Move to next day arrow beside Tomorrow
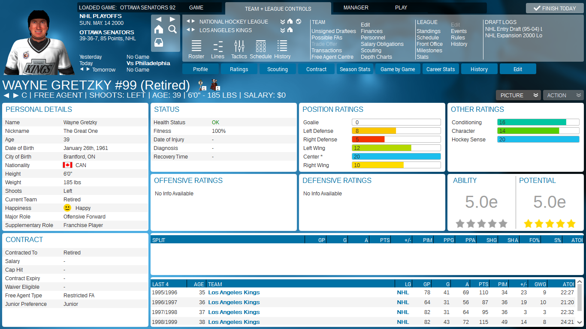 pyautogui.click(x=88, y=69)
